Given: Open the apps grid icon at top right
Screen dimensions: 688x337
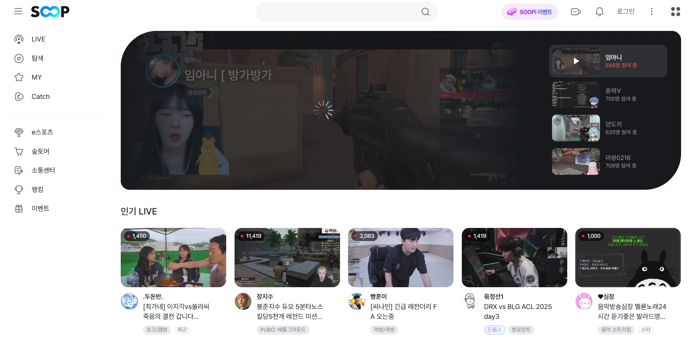Looking at the screenshot, I should [676, 12].
